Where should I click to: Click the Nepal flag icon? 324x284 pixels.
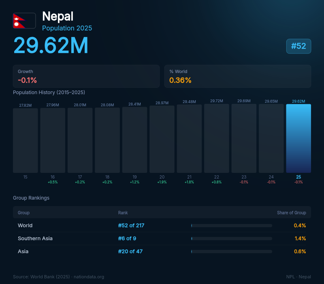(24, 21)
